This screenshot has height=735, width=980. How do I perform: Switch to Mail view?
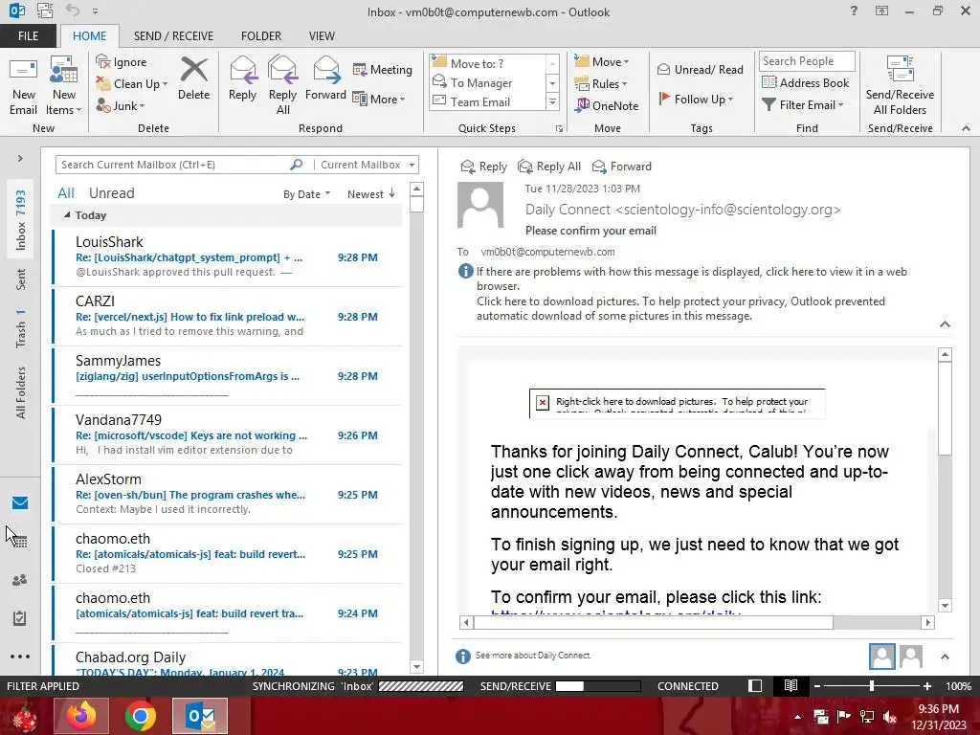[20, 503]
